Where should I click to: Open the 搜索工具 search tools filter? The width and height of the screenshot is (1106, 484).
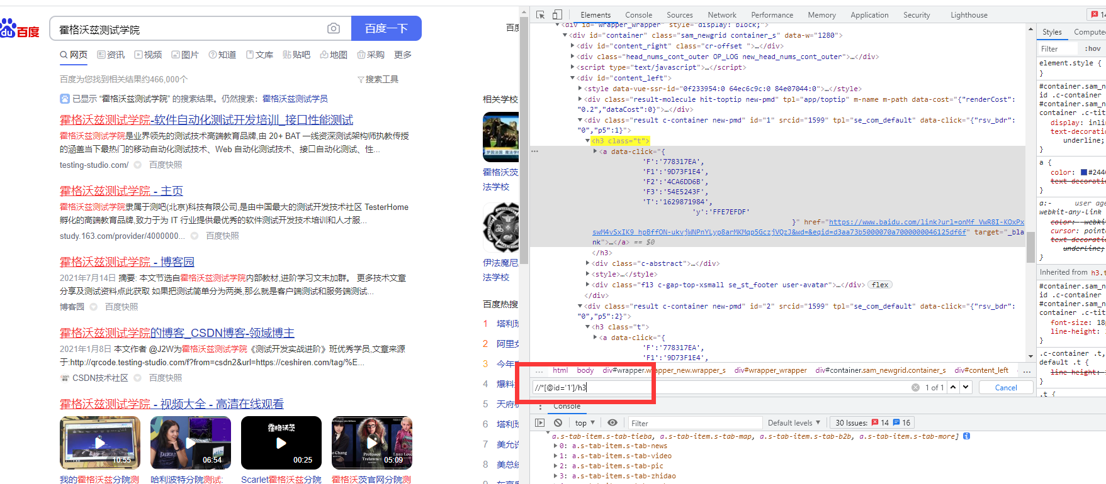coord(378,79)
